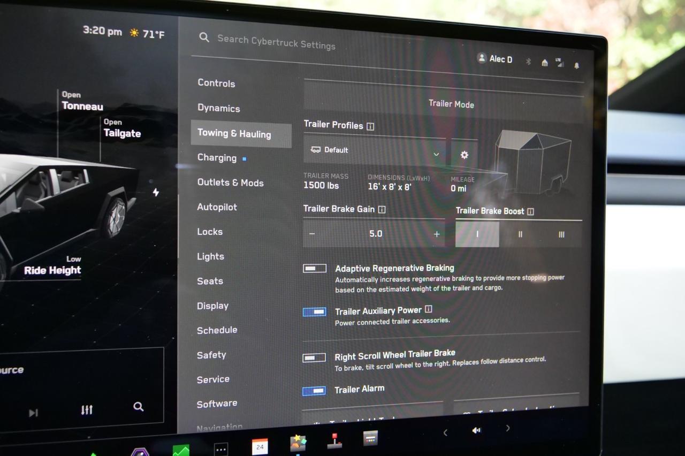The width and height of the screenshot is (685, 456).
Task: Show Trailer Brake Gain info
Action: [x=382, y=209]
